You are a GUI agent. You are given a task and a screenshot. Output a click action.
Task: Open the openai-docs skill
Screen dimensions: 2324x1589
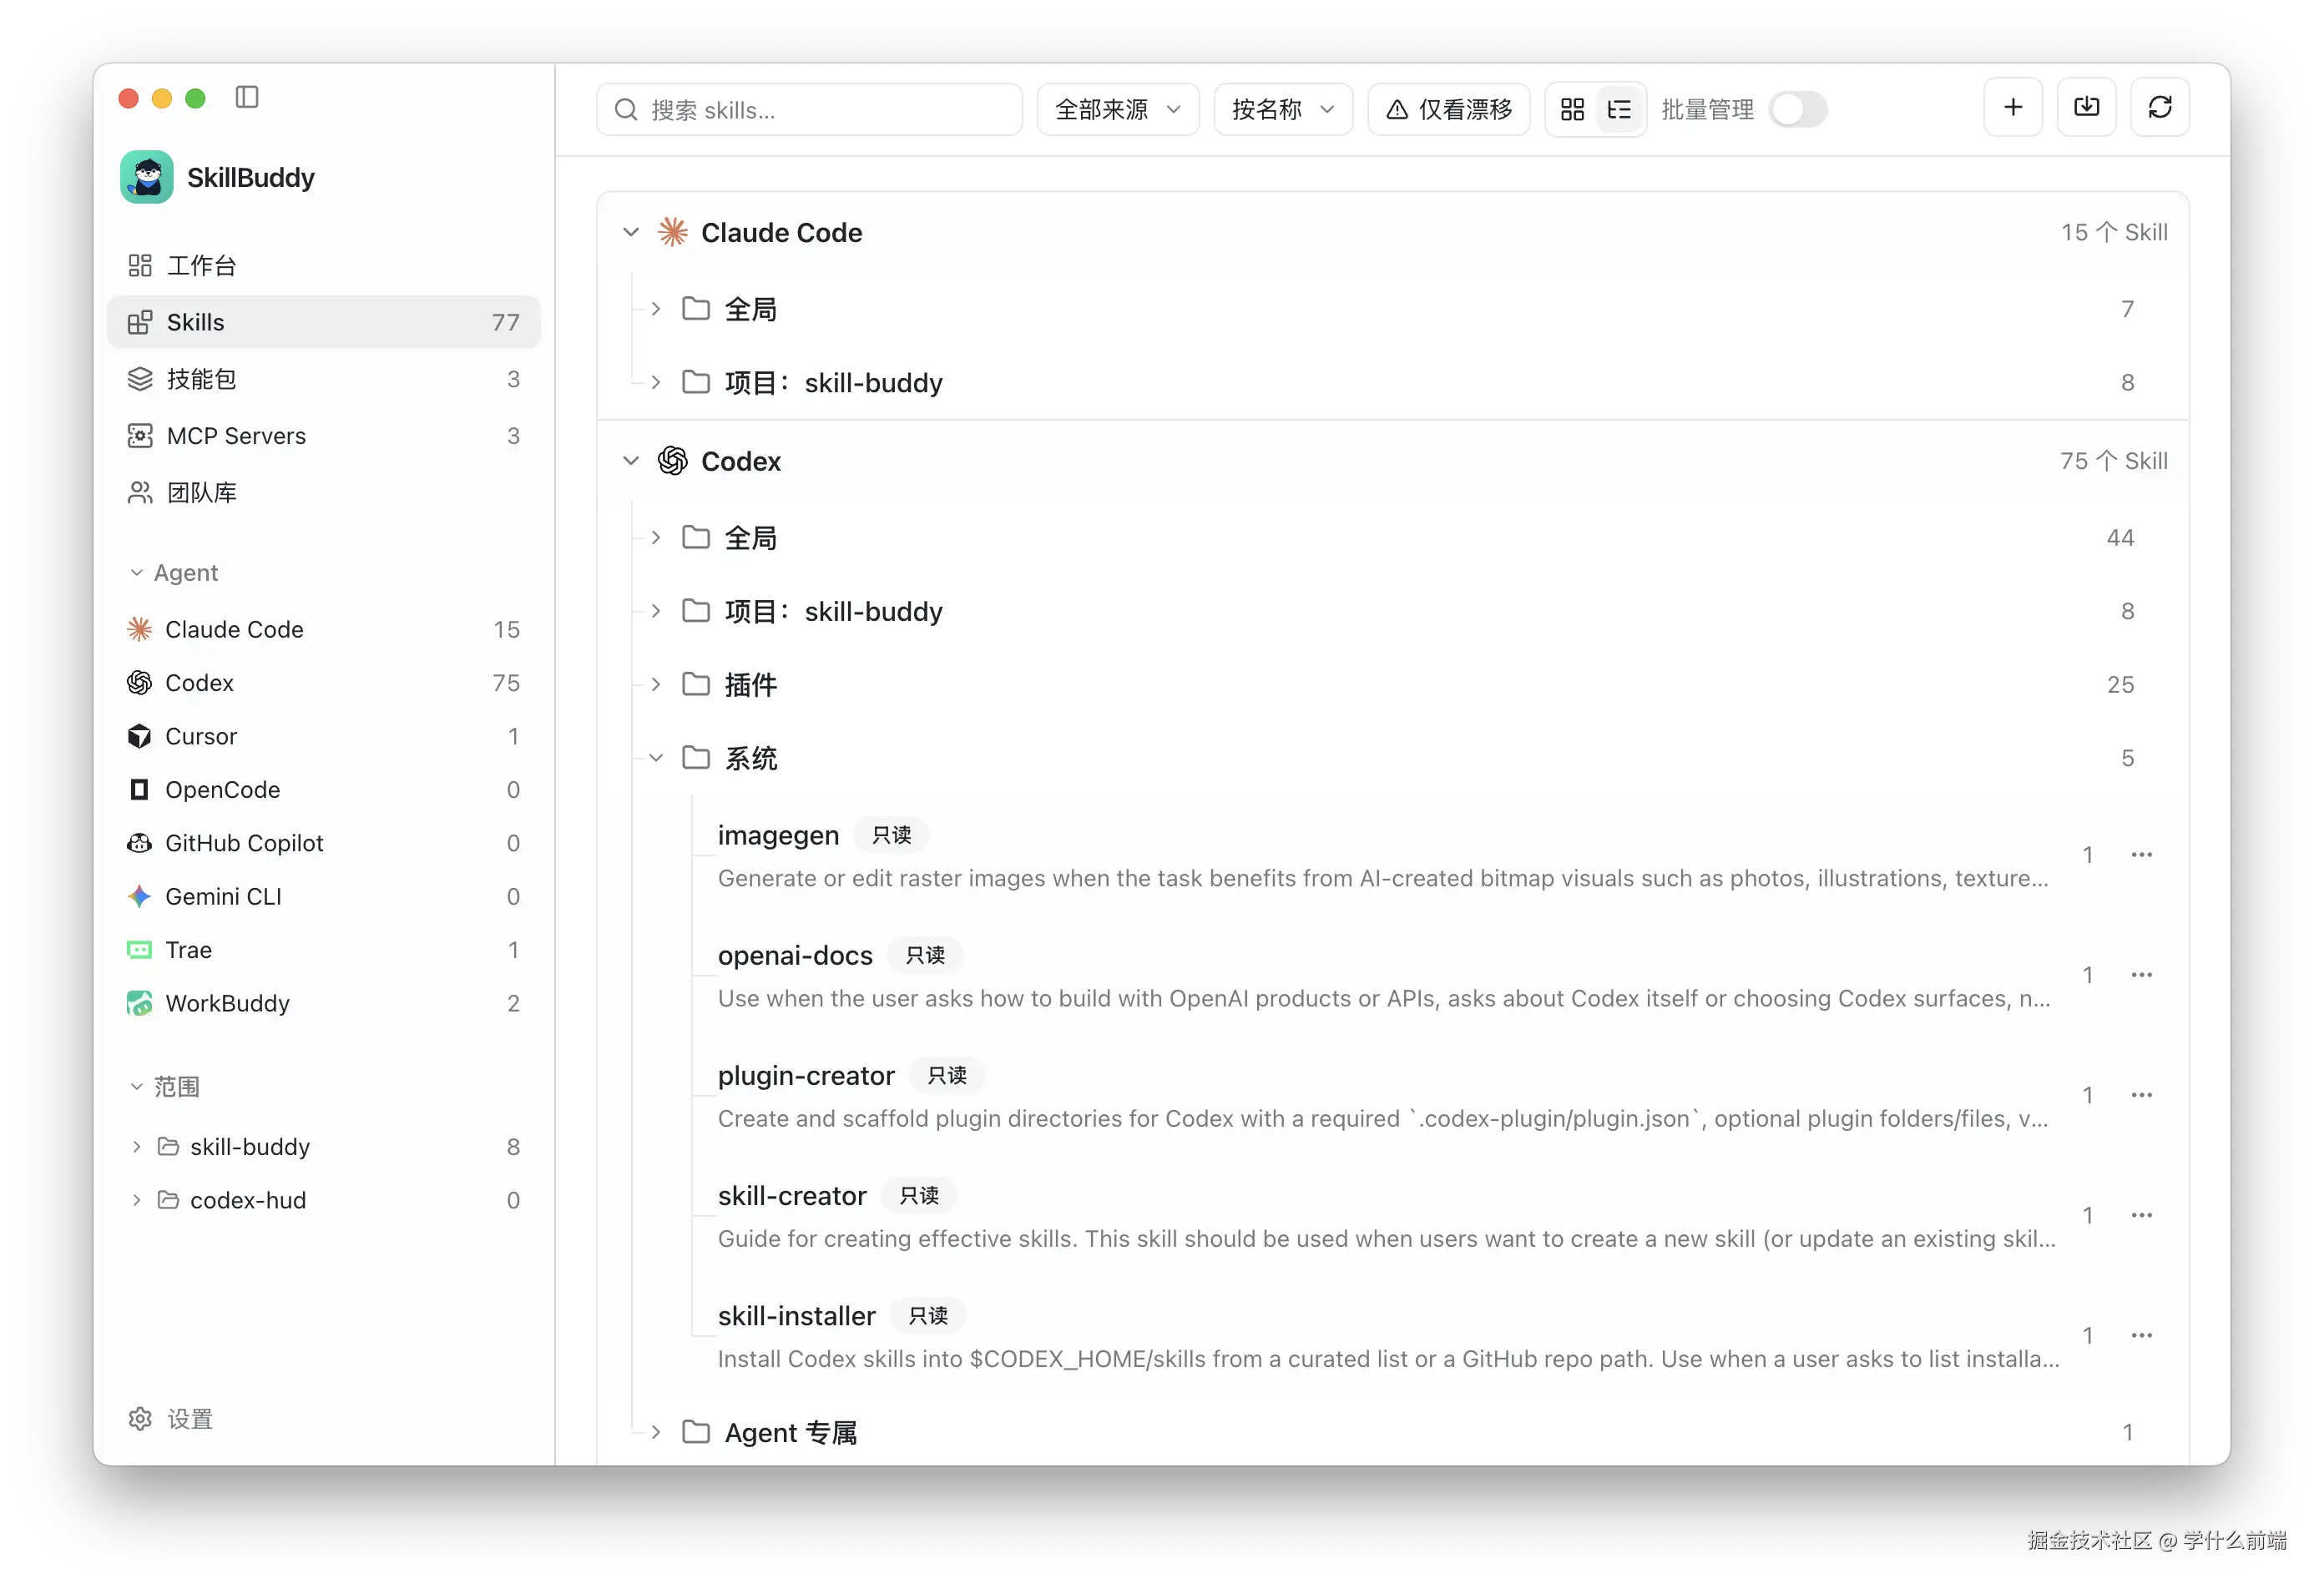pyautogui.click(x=795, y=955)
